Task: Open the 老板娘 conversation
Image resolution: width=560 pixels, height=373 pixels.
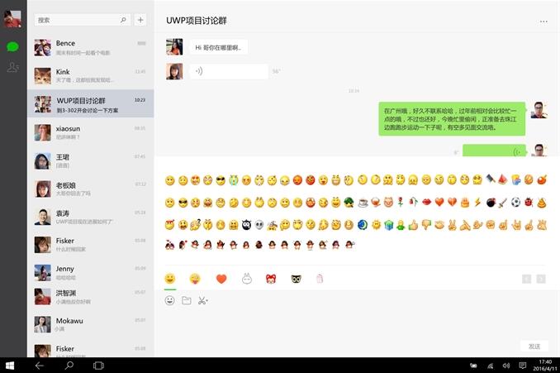Action: pos(91,189)
